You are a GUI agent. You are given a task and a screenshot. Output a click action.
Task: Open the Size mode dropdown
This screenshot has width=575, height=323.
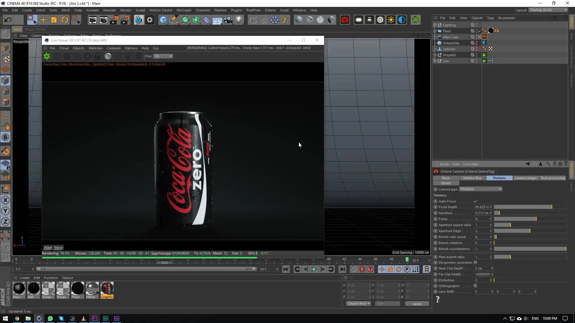388,304
